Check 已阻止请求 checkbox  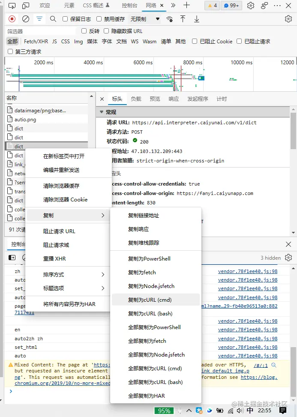239,41
